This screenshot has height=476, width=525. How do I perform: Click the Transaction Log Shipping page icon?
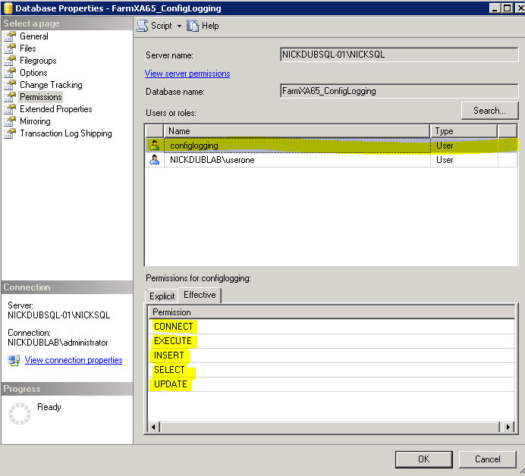pyautogui.click(x=10, y=133)
